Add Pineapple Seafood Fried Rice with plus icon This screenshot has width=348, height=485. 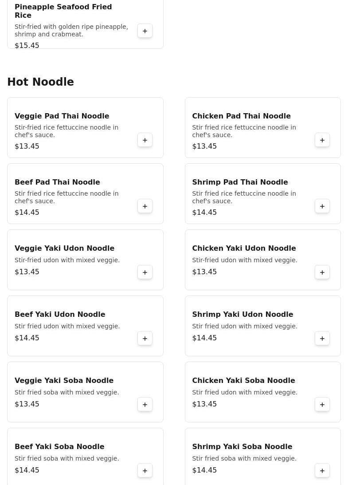145,31
